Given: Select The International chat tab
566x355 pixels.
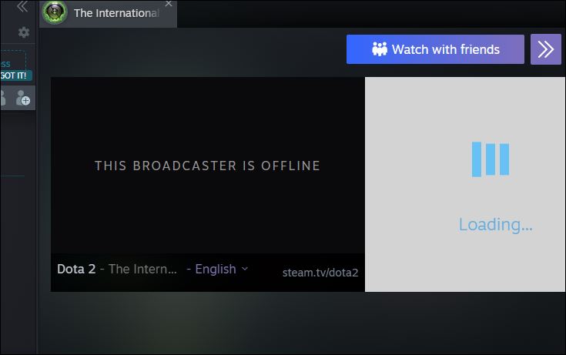Looking at the screenshot, I should click(x=109, y=13).
